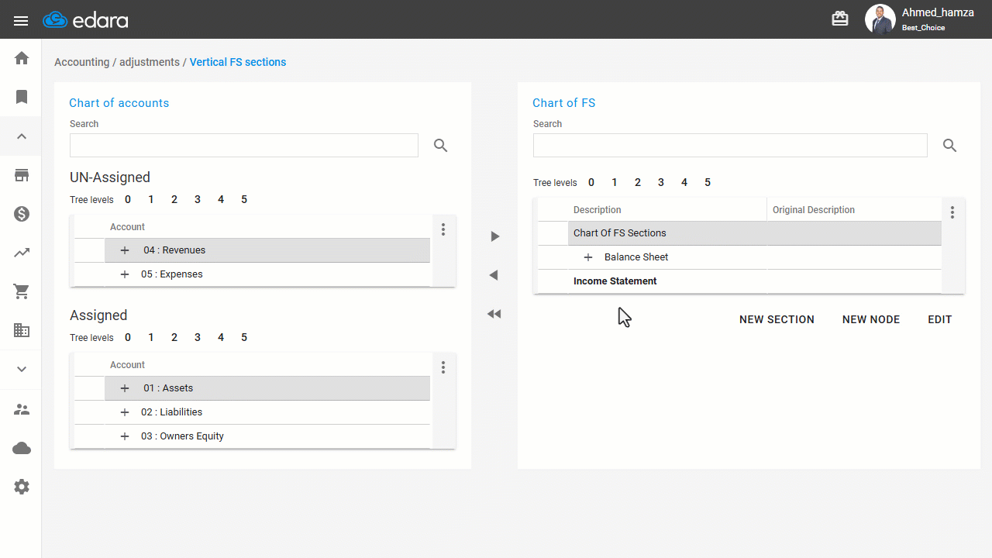Collapse sidebar section with up chevron
Image resolution: width=992 pixels, height=558 pixels.
pos(22,136)
